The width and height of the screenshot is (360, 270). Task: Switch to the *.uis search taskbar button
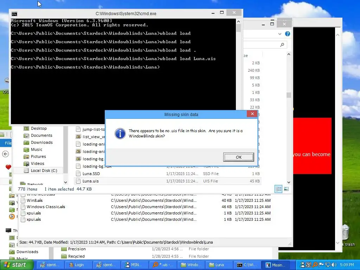(x=162, y=265)
